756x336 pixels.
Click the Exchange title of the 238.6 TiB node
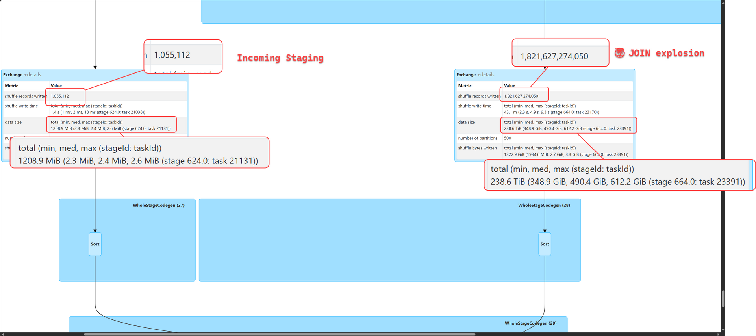click(x=466, y=75)
